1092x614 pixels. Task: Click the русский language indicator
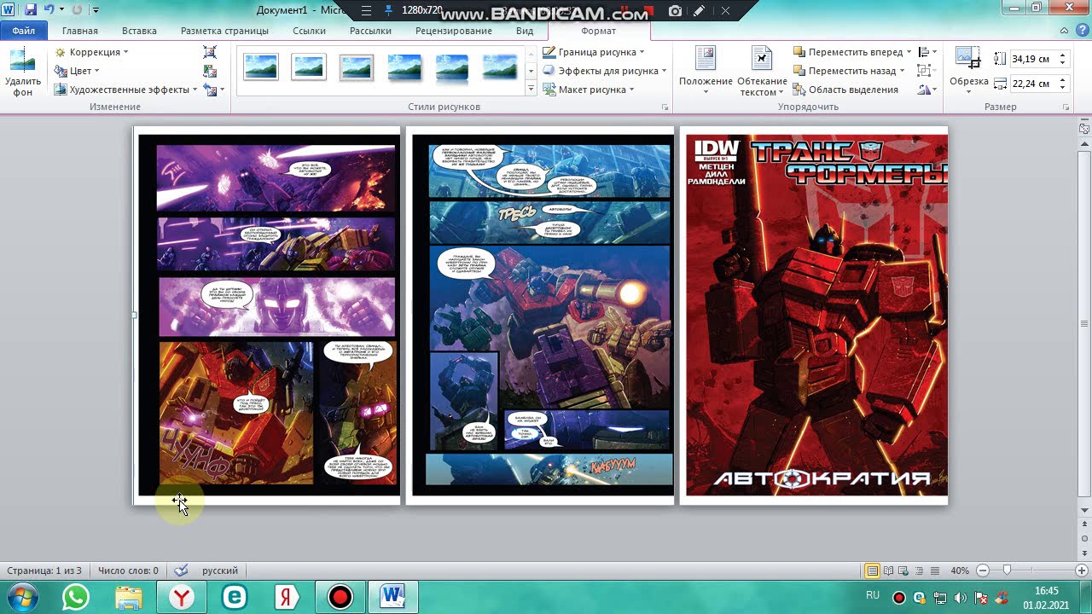[220, 571]
